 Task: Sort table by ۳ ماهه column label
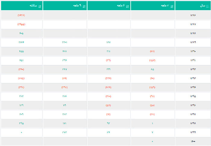pyautogui.click(x=165, y=5)
